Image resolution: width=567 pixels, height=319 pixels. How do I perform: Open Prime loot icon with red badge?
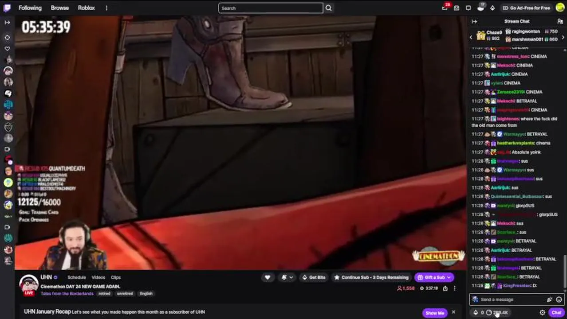445,8
